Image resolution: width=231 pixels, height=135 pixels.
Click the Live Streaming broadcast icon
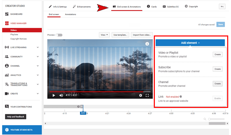point(7,47)
